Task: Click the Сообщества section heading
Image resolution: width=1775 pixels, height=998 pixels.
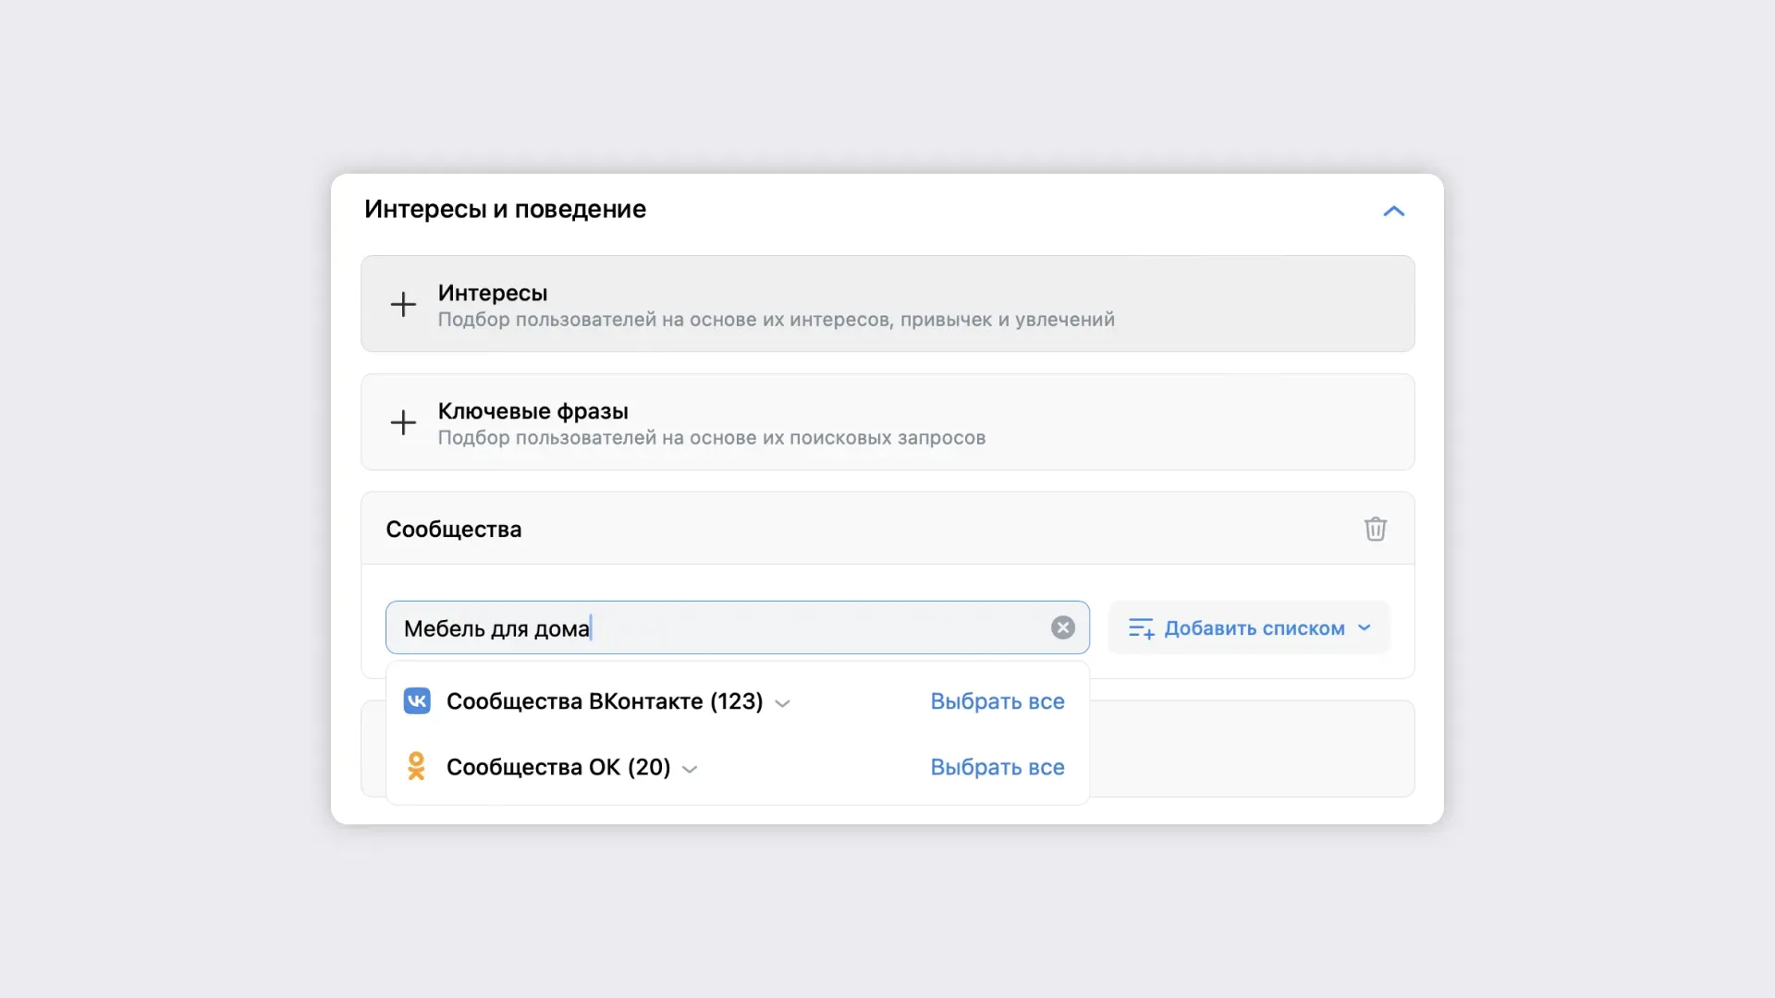Action: pyautogui.click(x=454, y=529)
